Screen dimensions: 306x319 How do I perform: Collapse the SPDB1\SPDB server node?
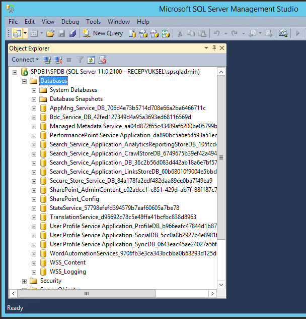[15, 72]
